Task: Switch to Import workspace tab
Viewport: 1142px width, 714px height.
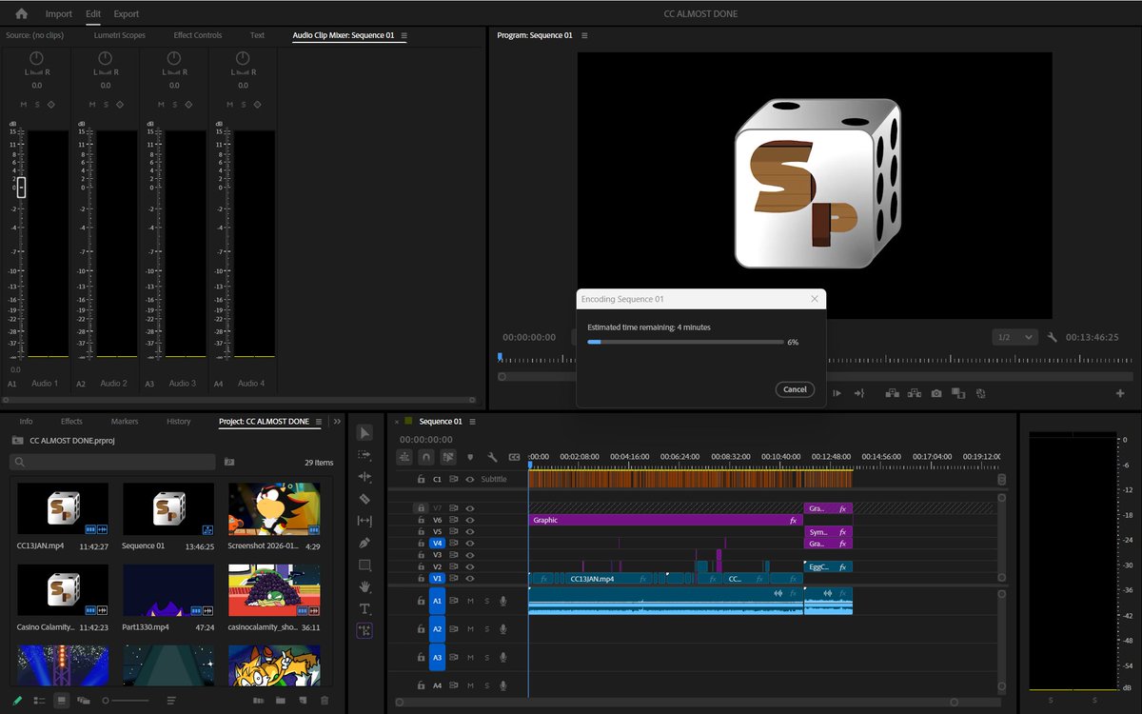Action: coord(59,14)
